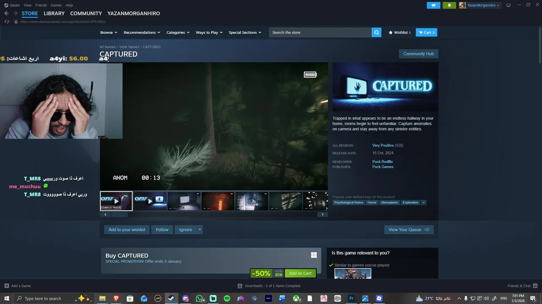Open the Puck Games publisher link

pyautogui.click(x=383, y=167)
